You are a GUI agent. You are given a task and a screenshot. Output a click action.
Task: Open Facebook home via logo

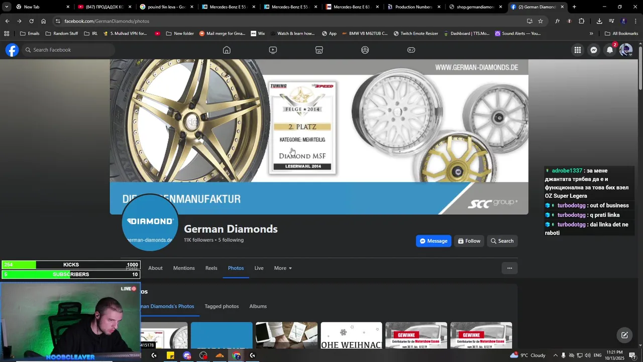coord(12,50)
